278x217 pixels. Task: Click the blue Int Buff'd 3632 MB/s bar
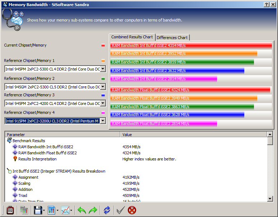coord(177,71)
